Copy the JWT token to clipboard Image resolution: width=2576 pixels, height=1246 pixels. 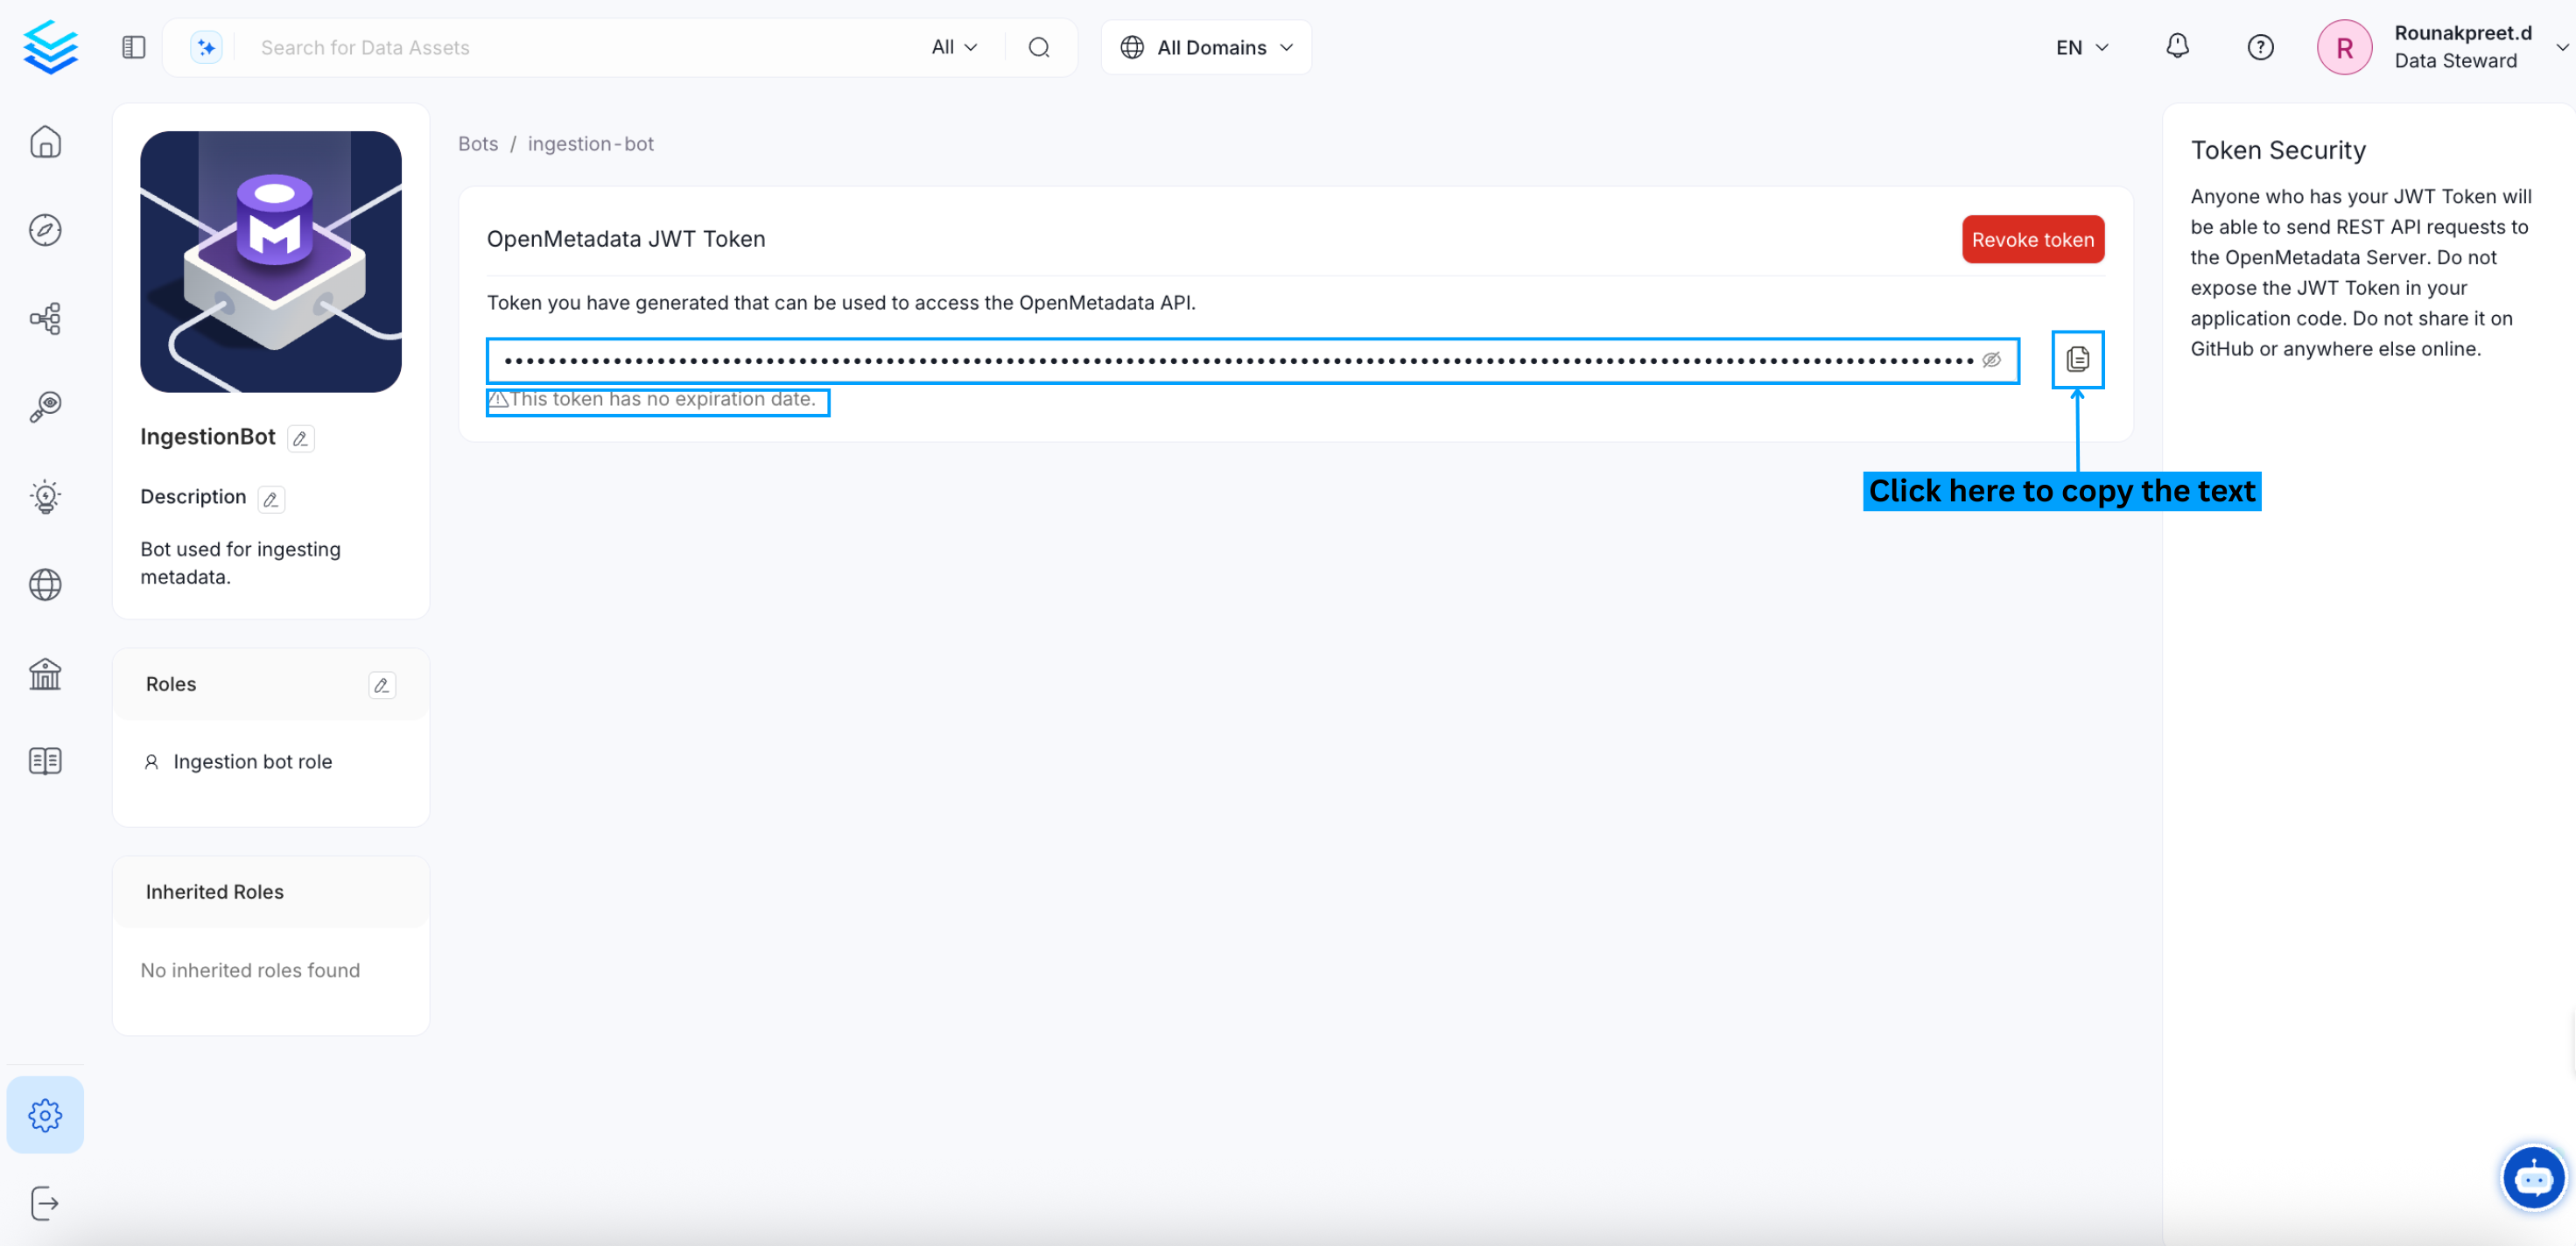(x=2077, y=359)
